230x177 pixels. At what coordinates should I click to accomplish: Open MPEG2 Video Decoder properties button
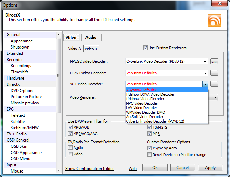click(214, 61)
